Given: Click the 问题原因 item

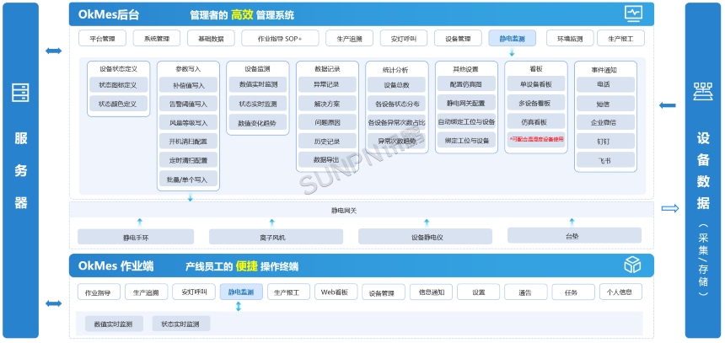Looking at the screenshot, I should coord(327,122).
